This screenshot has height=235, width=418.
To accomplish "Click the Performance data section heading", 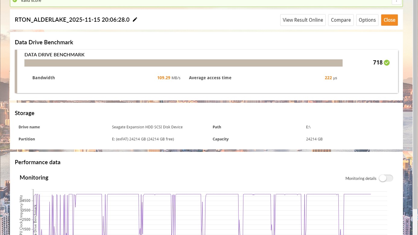I will point(38,162).
